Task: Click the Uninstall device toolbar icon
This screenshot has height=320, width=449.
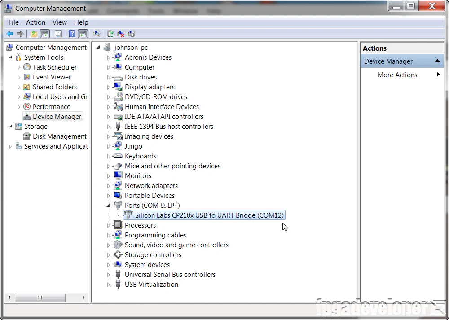Action: (121, 34)
